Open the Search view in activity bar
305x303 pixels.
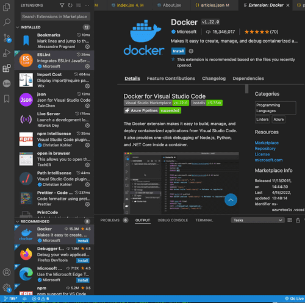(x=7, y=23)
